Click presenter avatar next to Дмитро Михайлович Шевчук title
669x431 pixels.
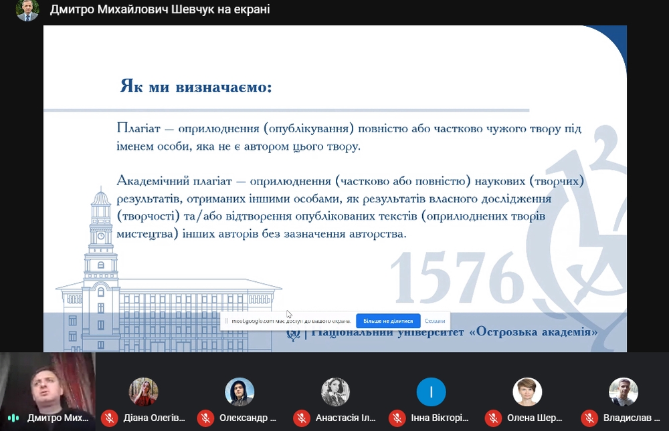pos(27,10)
